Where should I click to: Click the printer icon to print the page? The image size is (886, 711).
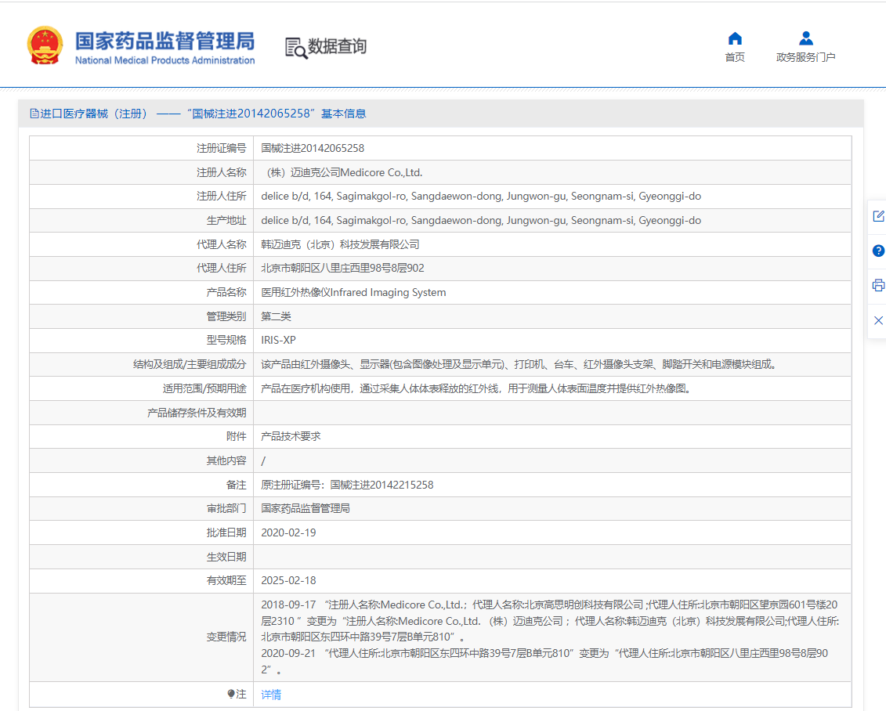coord(878,286)
